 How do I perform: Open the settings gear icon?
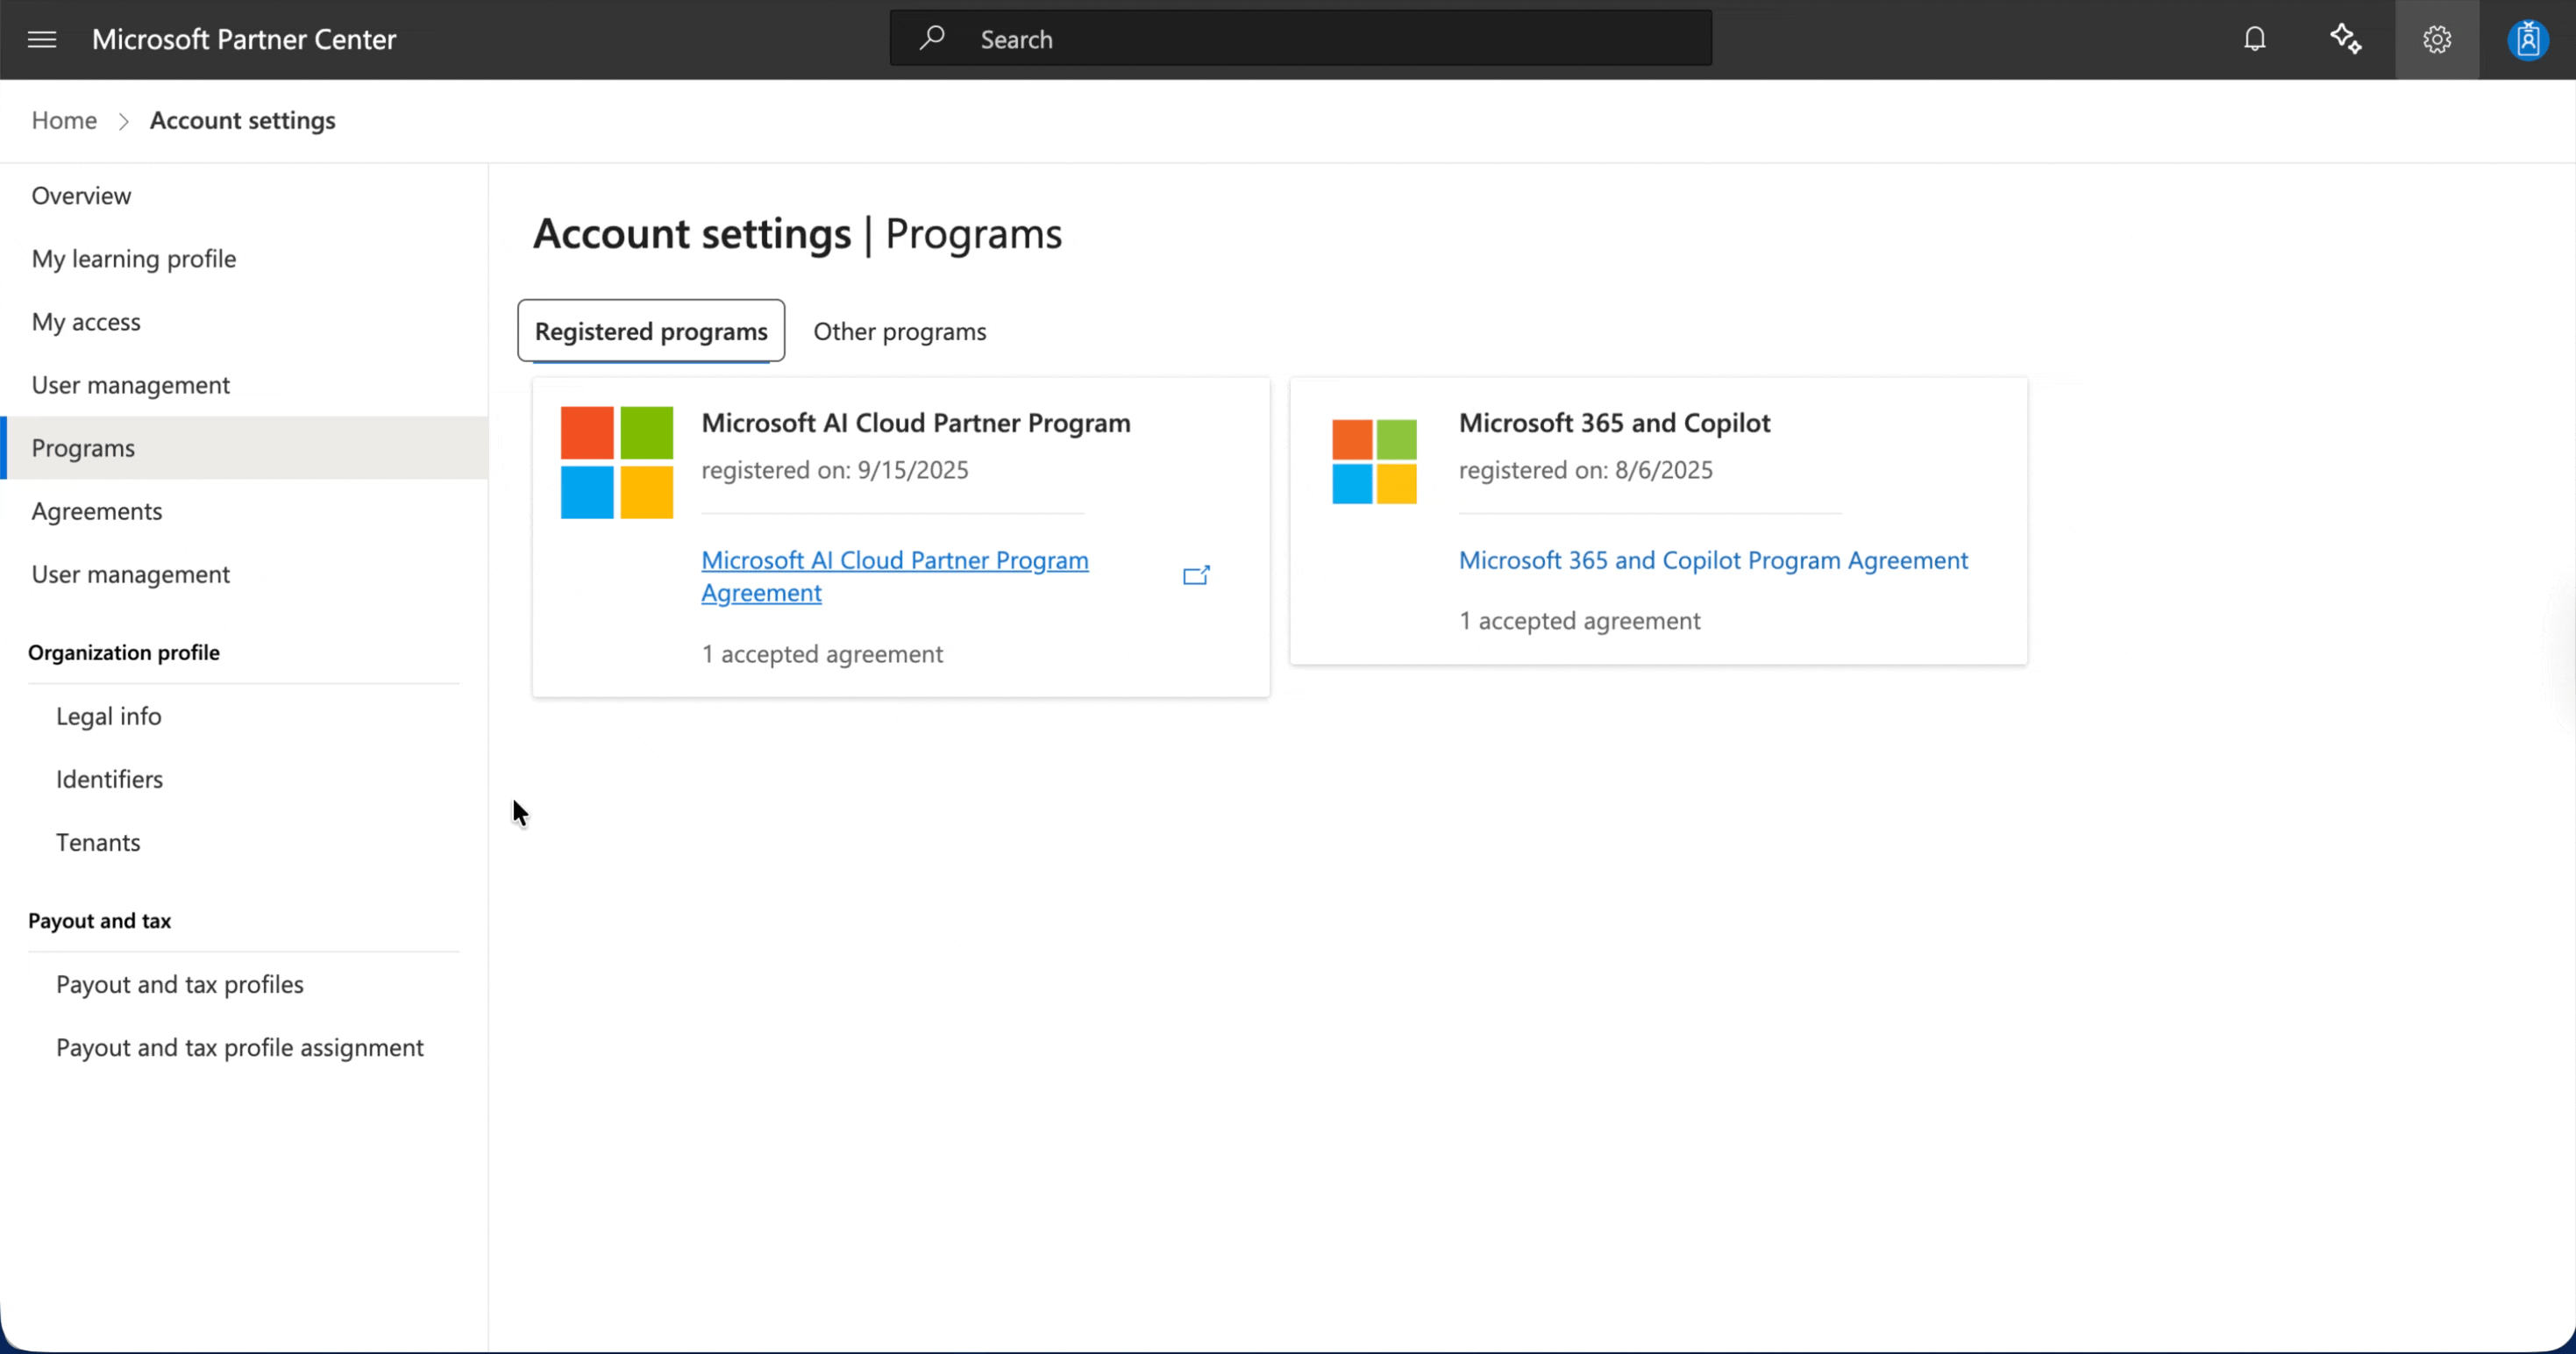tap(2436, 39)
